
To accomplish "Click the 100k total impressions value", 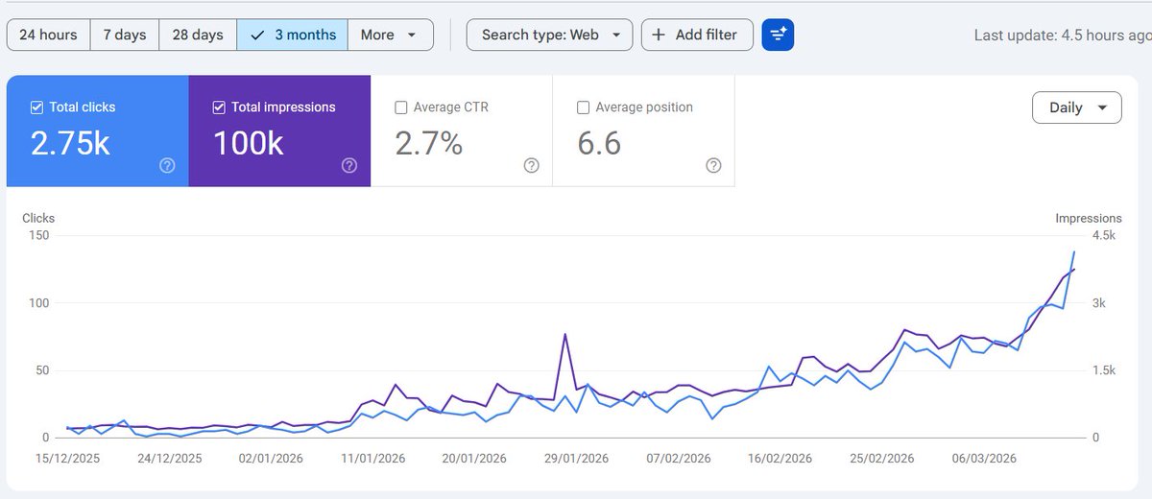I will (249, 144).
